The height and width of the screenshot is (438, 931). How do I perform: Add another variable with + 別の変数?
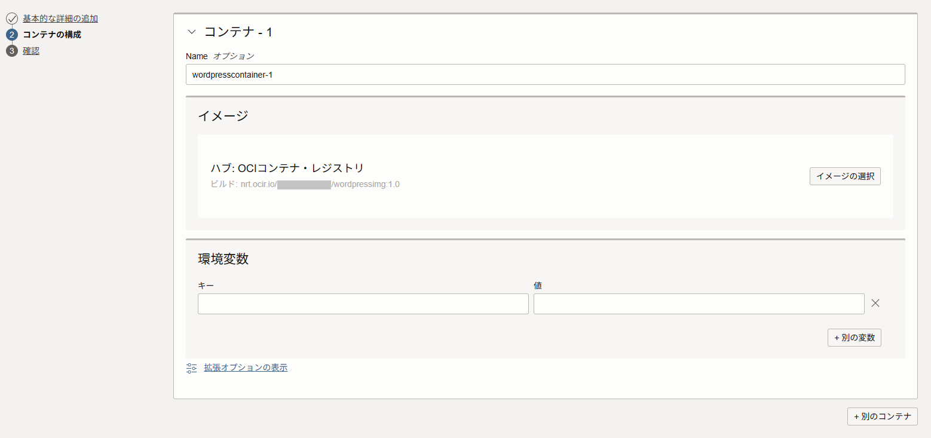tap(854, 338)
